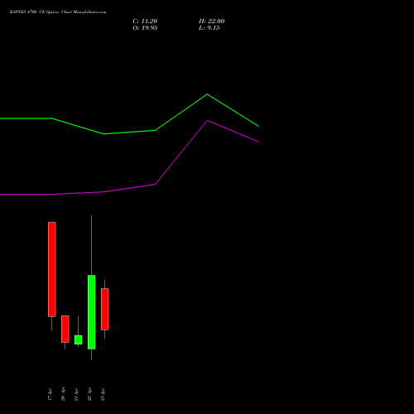Click the '21 Apr' date axis label

76,394
